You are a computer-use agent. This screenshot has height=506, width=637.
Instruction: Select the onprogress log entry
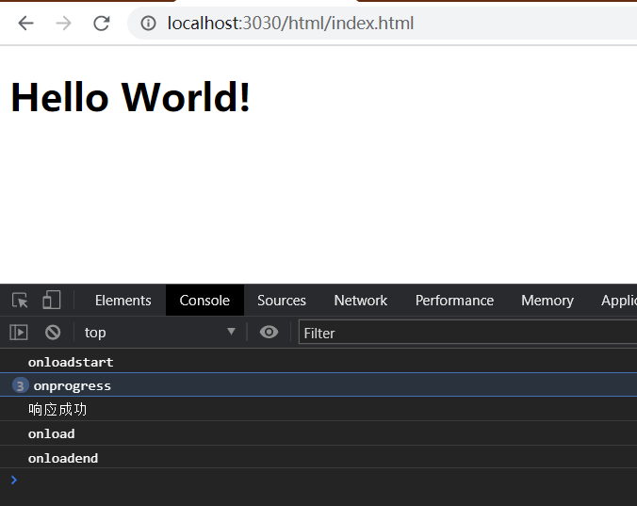click(x=318, y=384)
